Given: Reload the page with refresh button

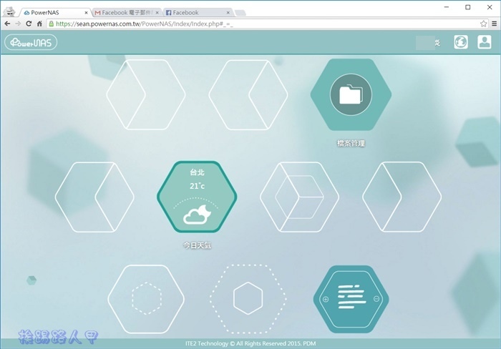Looking at the screenshot, I should pos(29,24).
